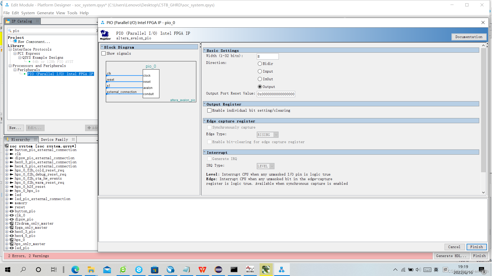The height and width of the screenshot is (276, 492).
Task: Enable individual bit setting/clearing checkbox
Action: pyautogui.click(x=209, y=111)
